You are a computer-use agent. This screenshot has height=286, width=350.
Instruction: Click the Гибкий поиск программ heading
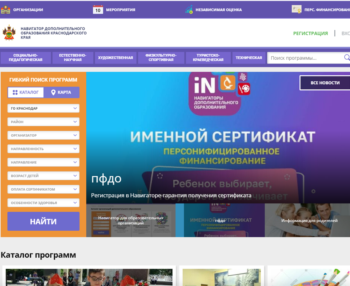[x=43, y=80]
